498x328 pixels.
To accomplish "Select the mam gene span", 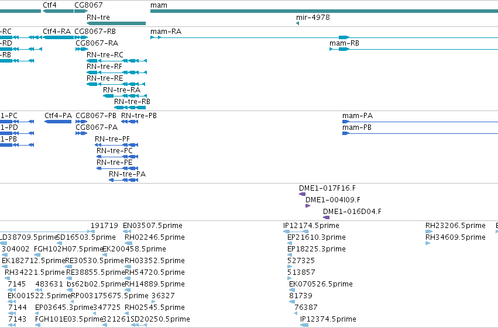I will [x=324, y=12].
